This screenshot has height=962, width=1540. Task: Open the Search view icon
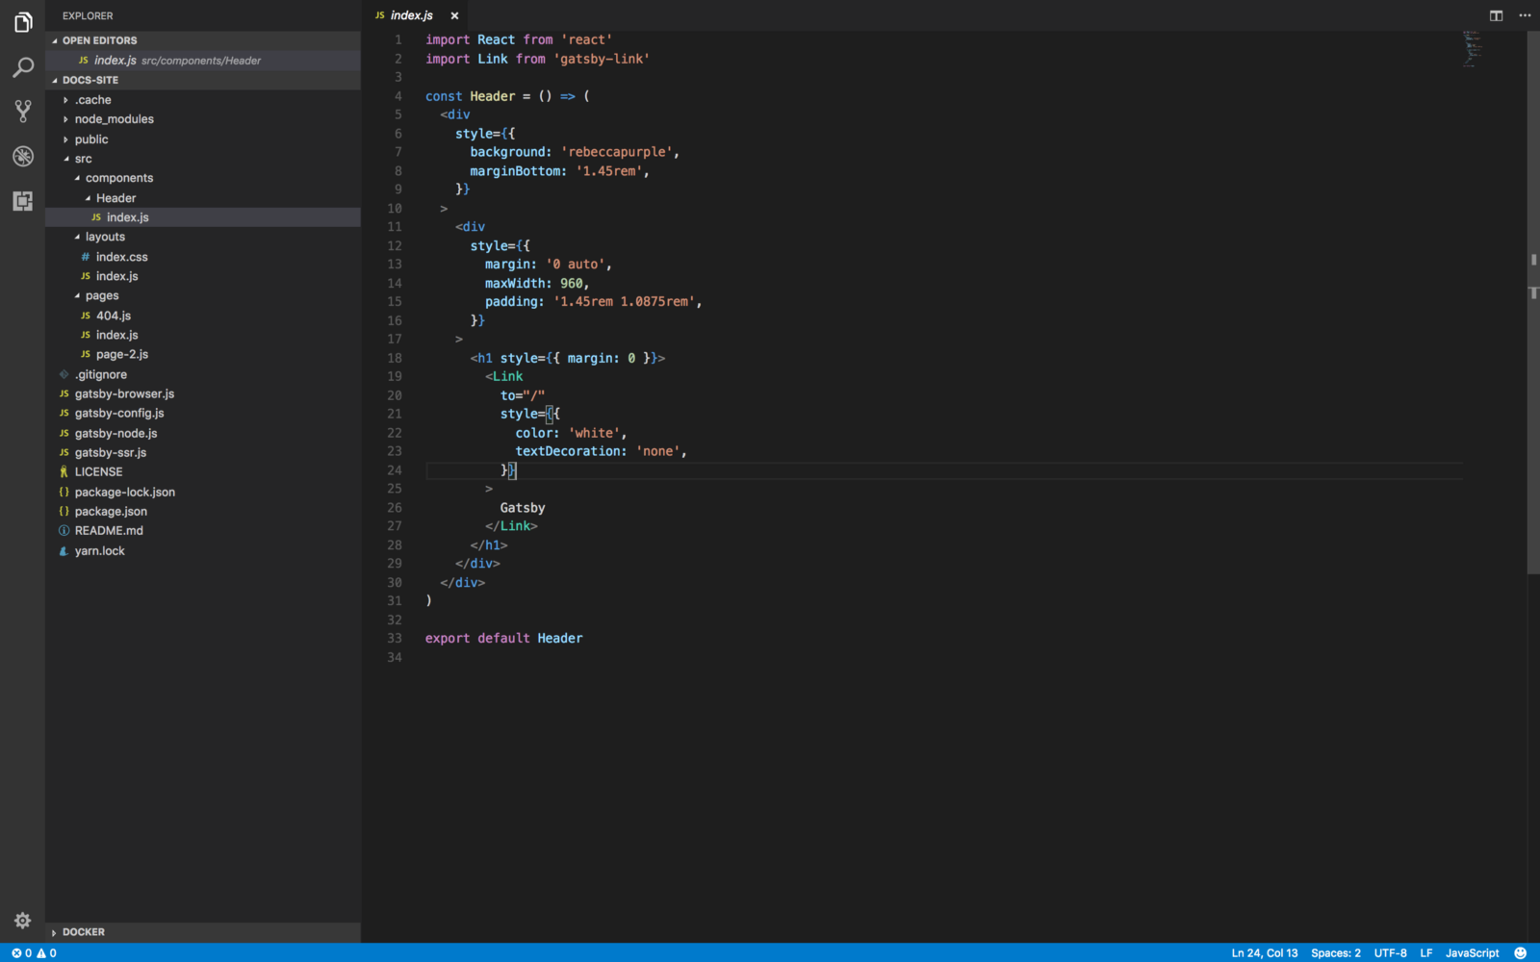(23, 67)
